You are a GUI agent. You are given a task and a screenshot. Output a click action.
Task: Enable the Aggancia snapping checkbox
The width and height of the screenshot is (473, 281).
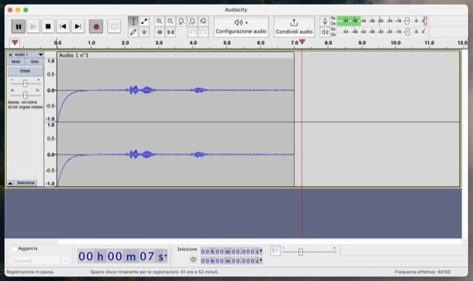coord(14,249)
